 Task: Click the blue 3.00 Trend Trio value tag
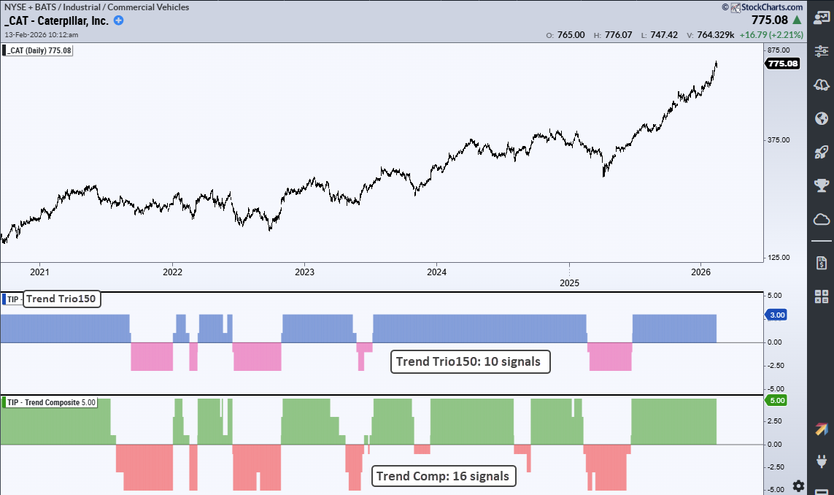pos(776,315)
